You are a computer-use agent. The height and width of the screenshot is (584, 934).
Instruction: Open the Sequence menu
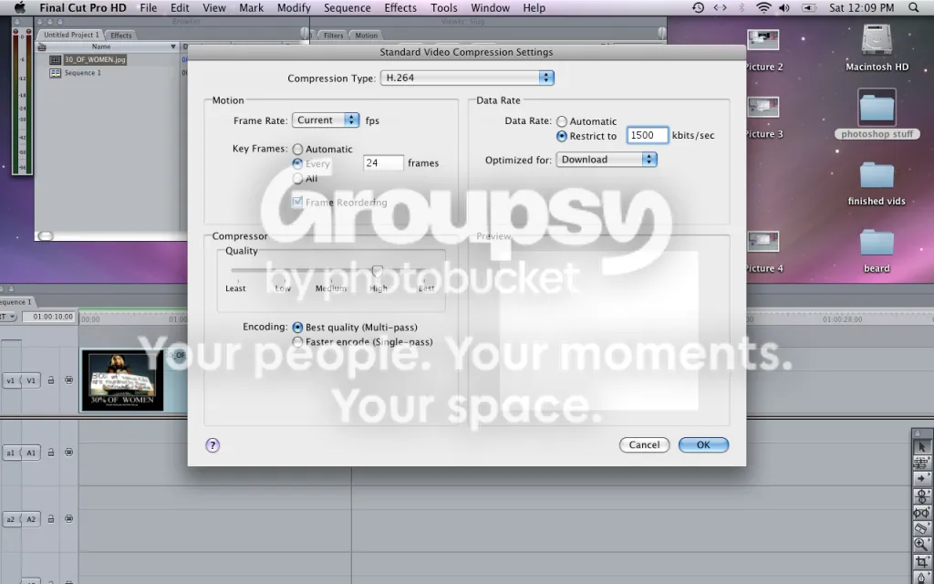pyautogui.click(x=348, y=7)
